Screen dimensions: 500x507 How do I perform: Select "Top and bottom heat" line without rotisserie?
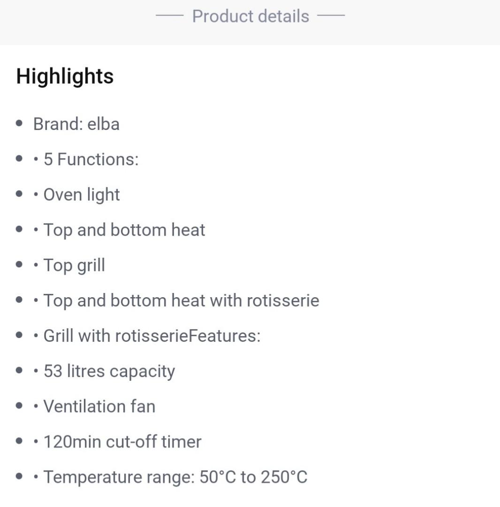[124, 230]
